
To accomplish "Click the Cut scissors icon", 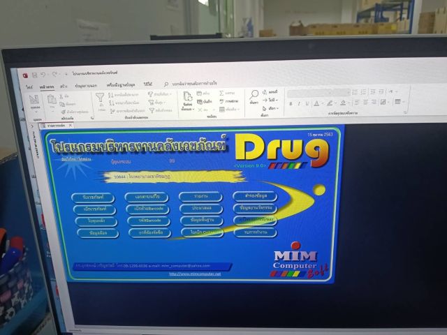I will click(x=61, y=97).
